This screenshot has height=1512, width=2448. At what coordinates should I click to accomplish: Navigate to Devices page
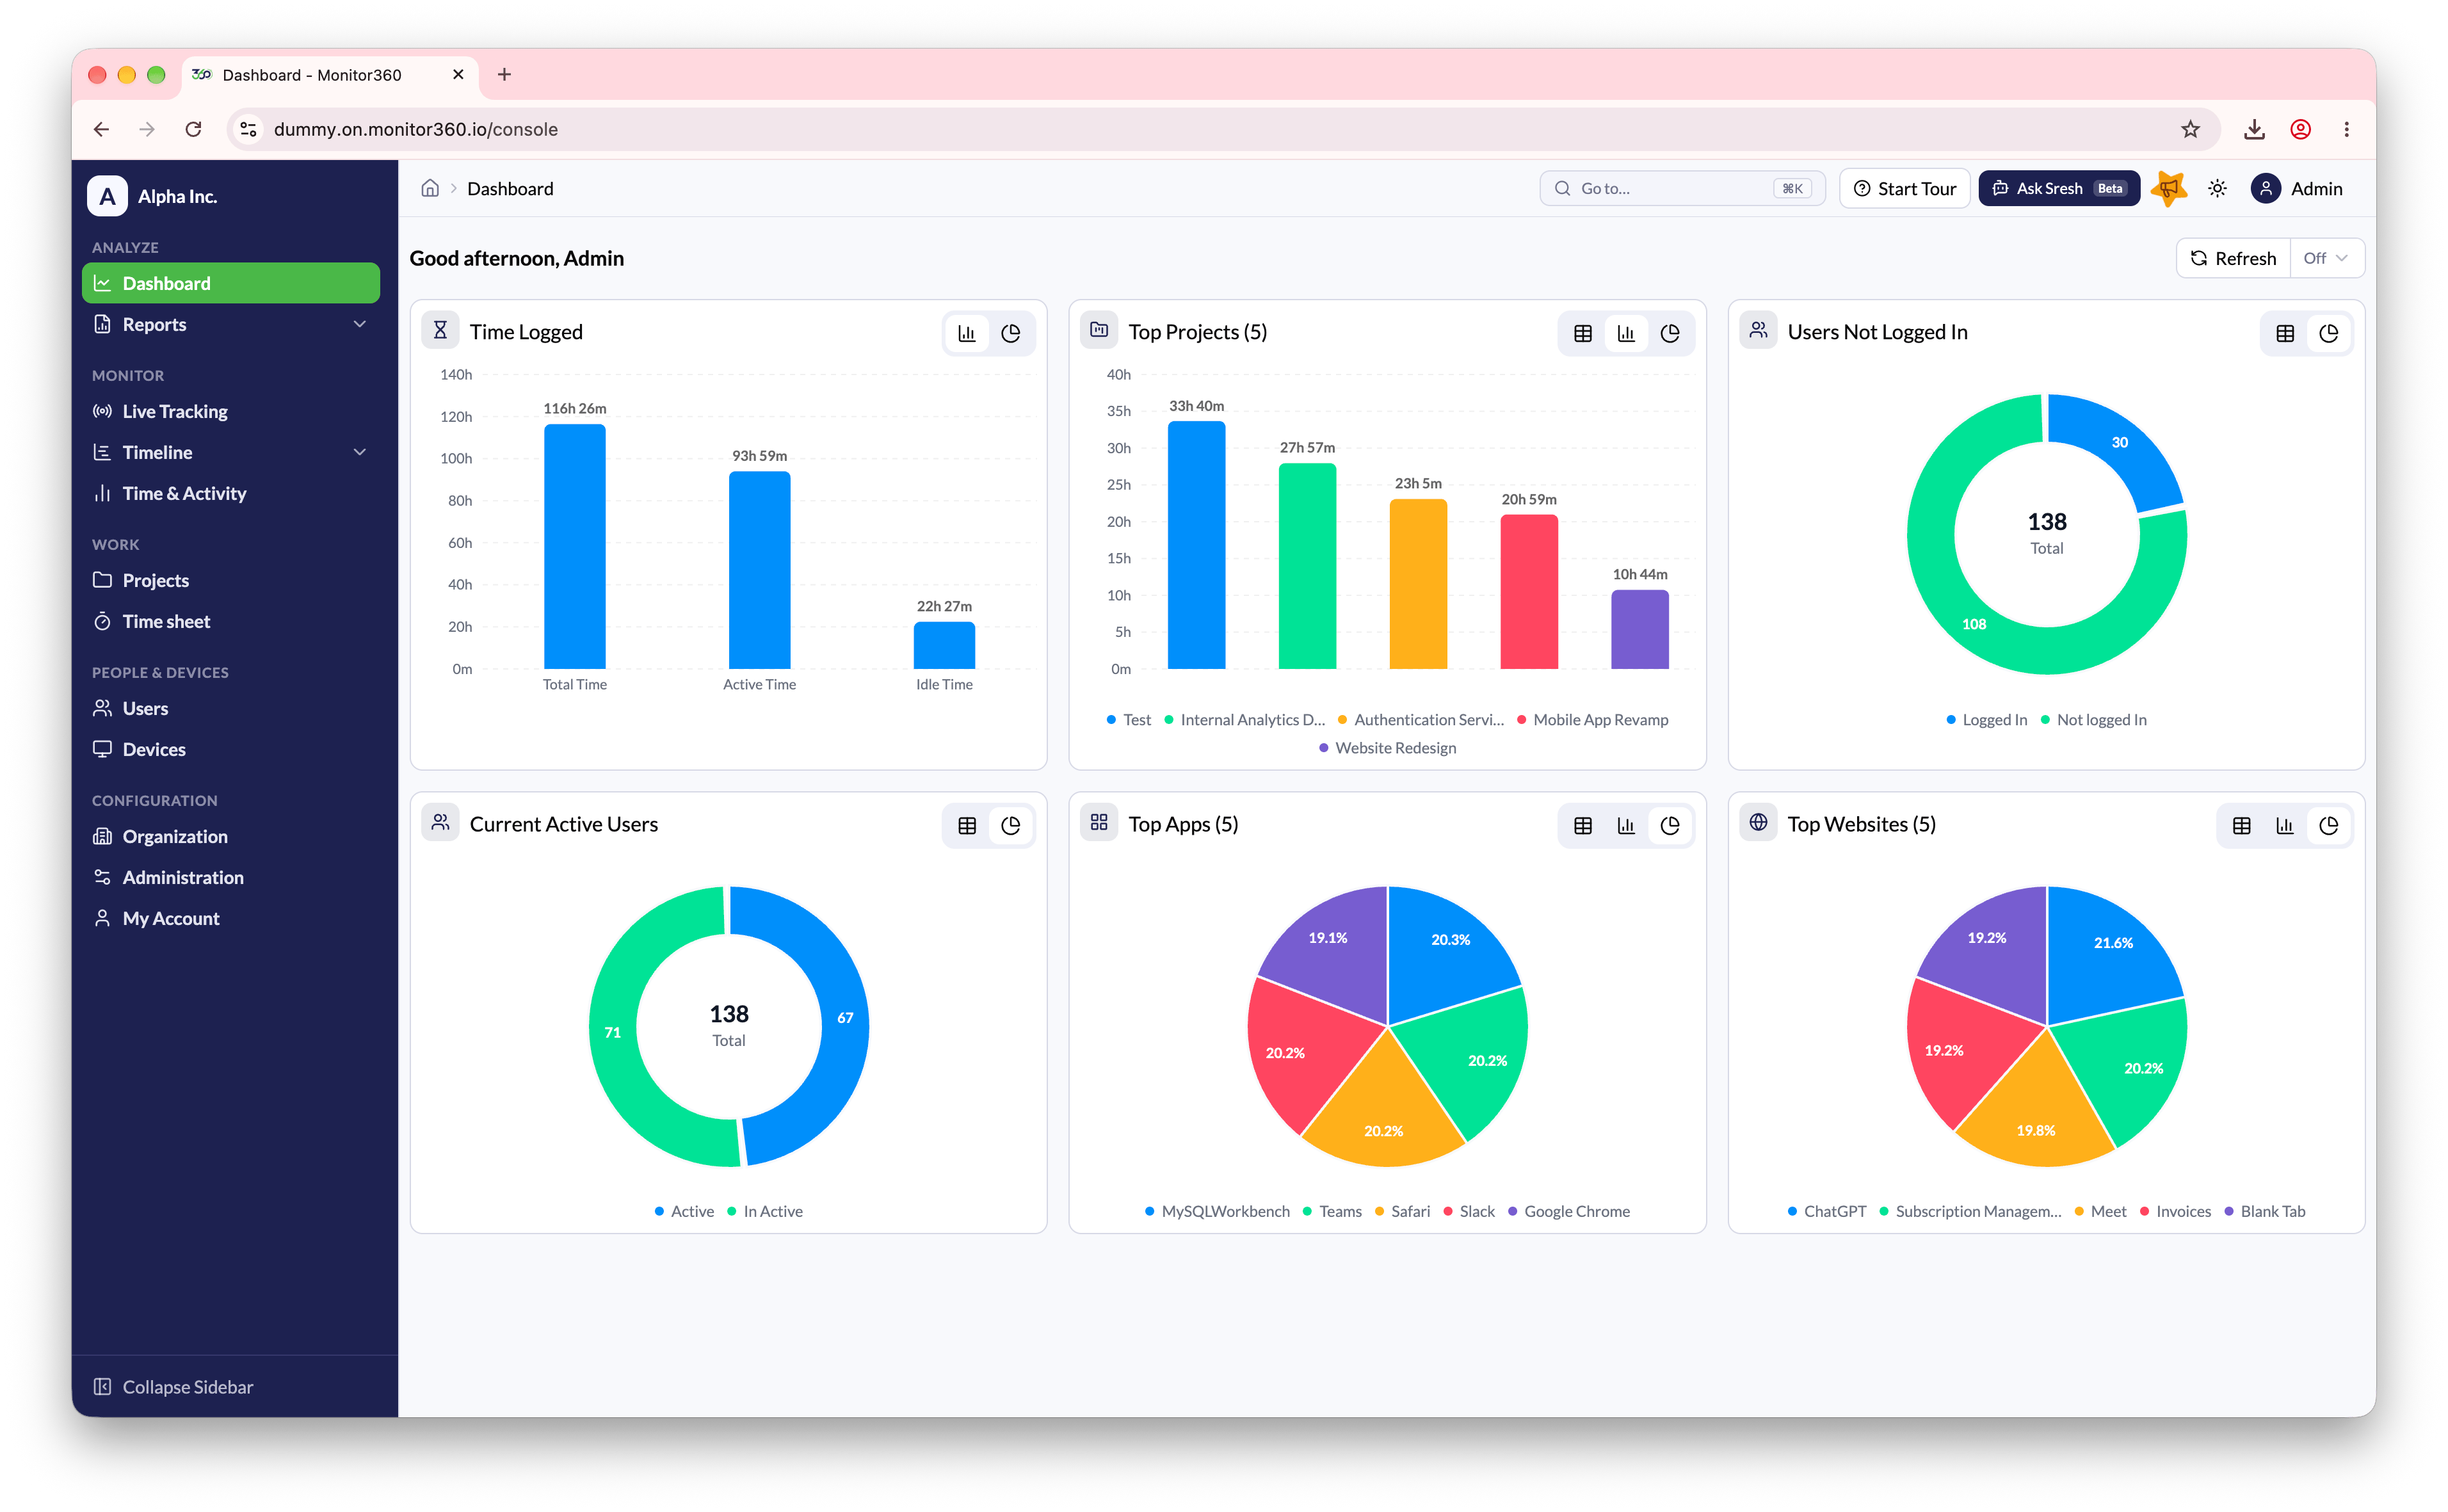(231, 749)
